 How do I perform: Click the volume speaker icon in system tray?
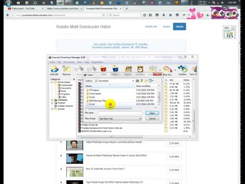click(x=223, y=3)
